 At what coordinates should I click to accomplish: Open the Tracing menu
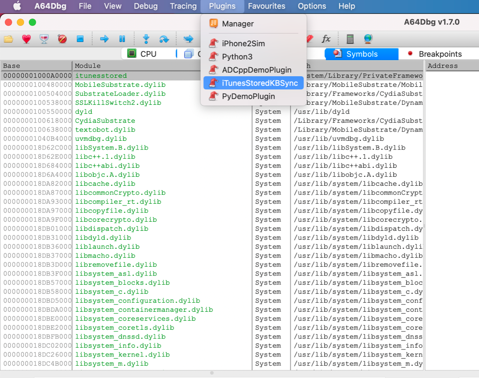pos(183,6)
